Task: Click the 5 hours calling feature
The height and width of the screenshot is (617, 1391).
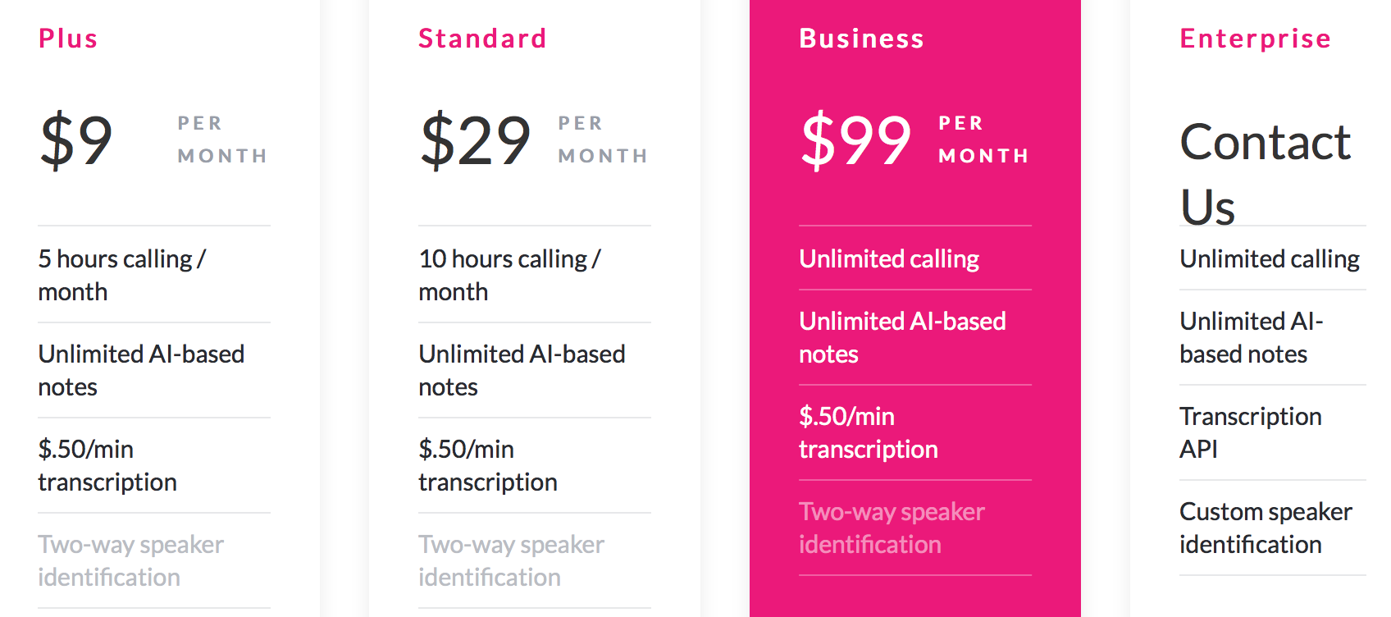Action: pyautogui.click(x=121, y=275)
